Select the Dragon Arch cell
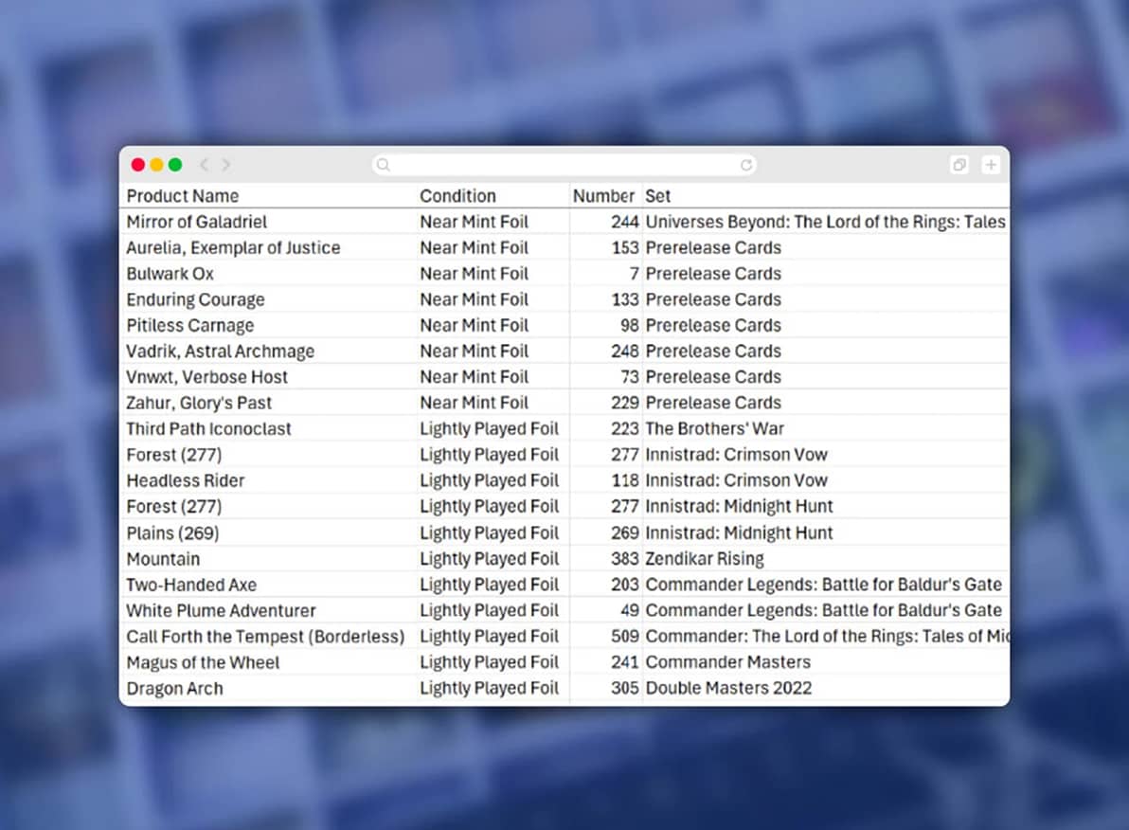Screen dimensions: 1129x830 174,689
